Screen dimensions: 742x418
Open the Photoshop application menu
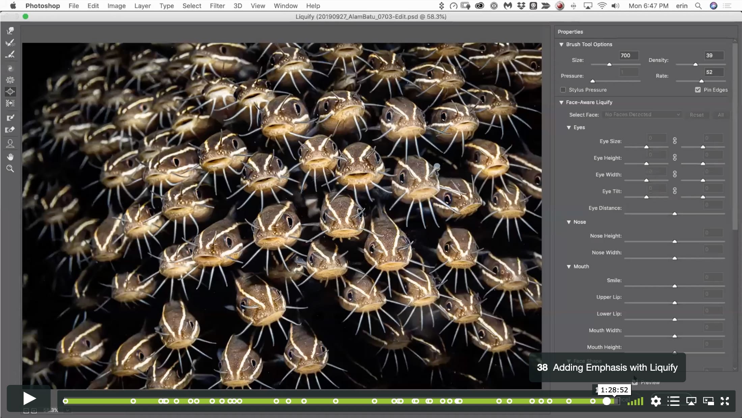click(43, 6)
